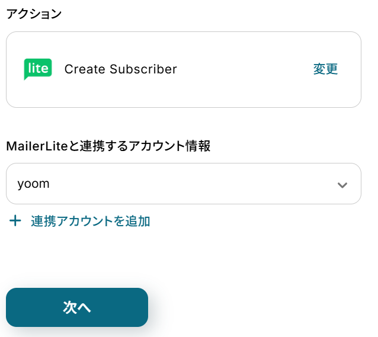Click the アクション section heading
Viewport: 378px width, 337px height.
tap(34, 14)
